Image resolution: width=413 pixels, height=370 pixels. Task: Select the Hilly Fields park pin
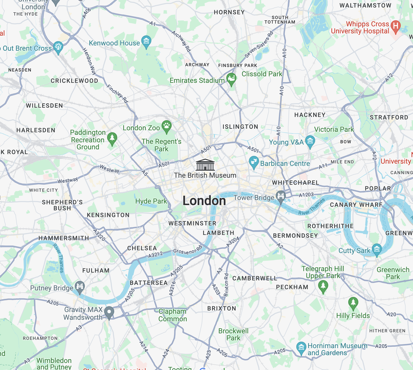(353, 304)
